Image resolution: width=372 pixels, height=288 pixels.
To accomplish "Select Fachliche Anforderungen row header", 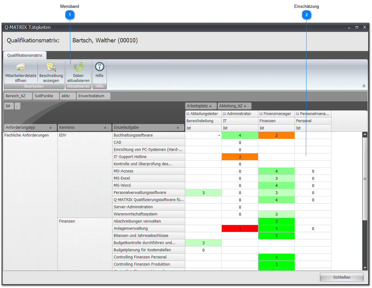I will pyautogui.click(x=30, y=201).
